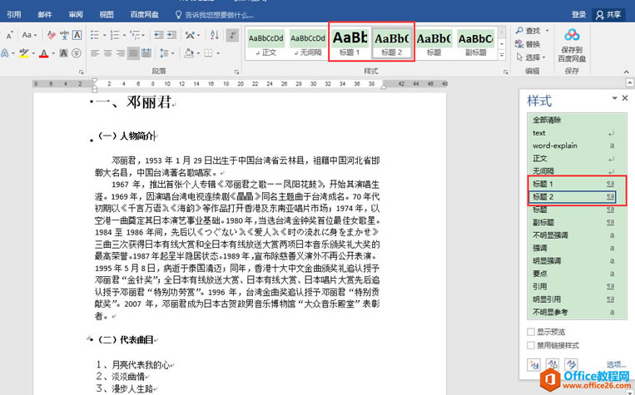Enable the 显示预览 checkbox
635x395 pixels.
click(531, 332)
